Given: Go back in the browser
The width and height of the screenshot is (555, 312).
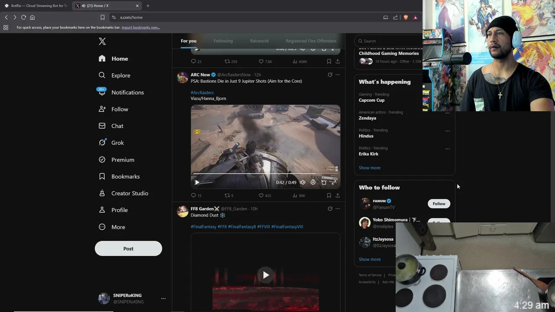Looking at the screenshot, I should tap(6, 17).
